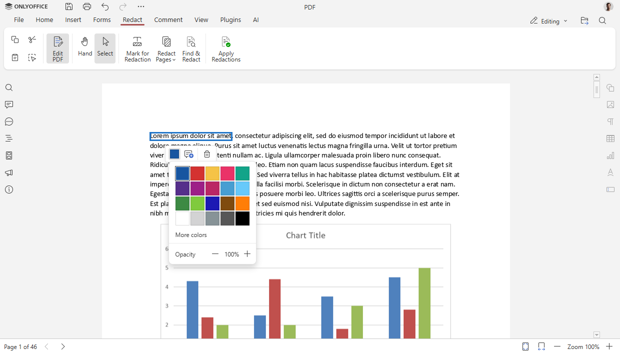
Task: Enable the Hand tool
Action: coord(84,47)
